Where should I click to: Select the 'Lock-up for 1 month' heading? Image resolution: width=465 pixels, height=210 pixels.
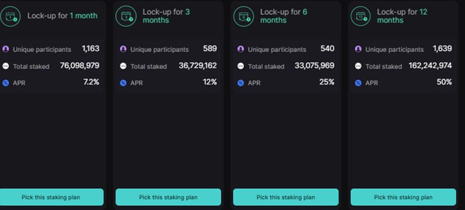62,16
